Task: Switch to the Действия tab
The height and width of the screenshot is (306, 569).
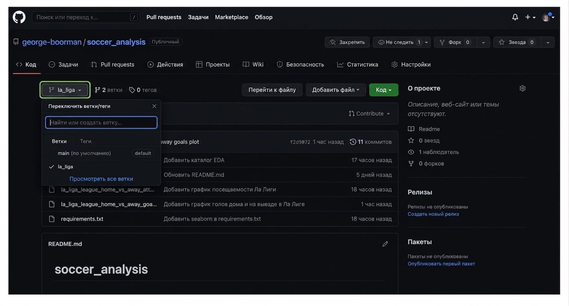Action: click(165, 64)
